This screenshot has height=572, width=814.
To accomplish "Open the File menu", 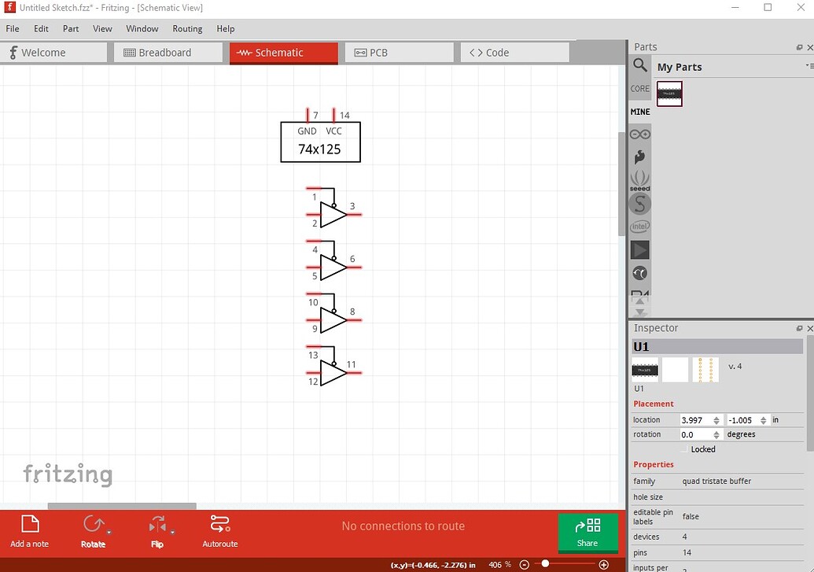I will pos(13,28).
